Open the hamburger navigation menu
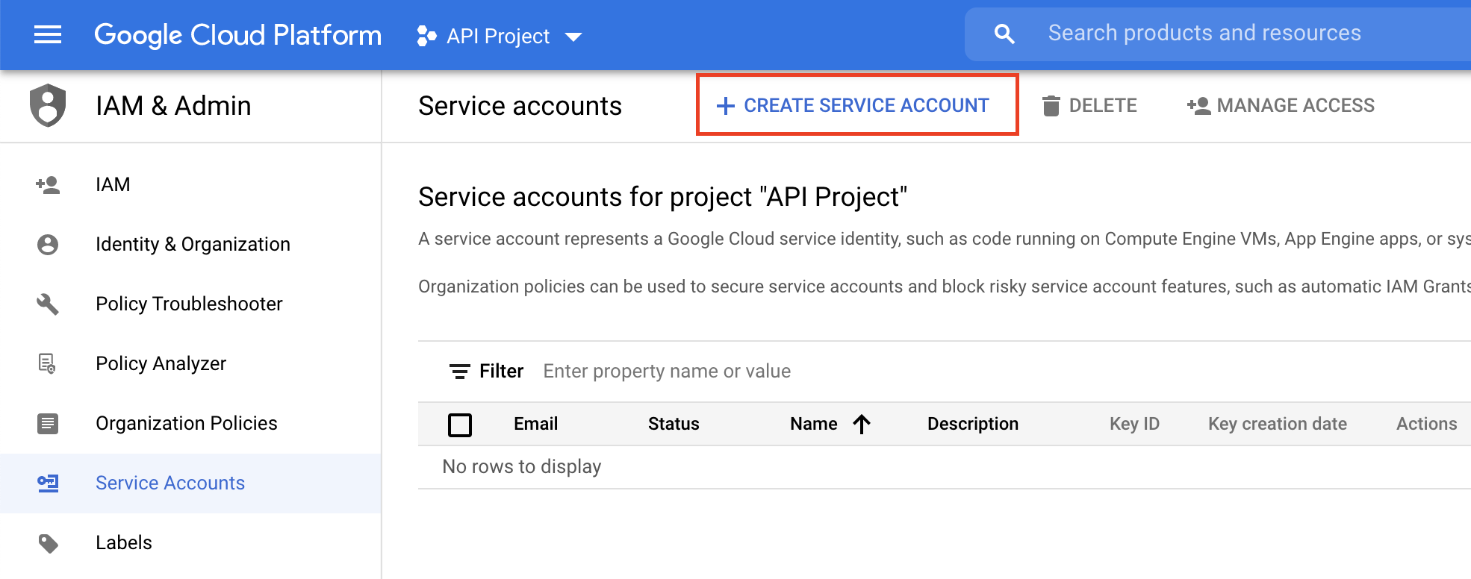 tap(48, 34)
